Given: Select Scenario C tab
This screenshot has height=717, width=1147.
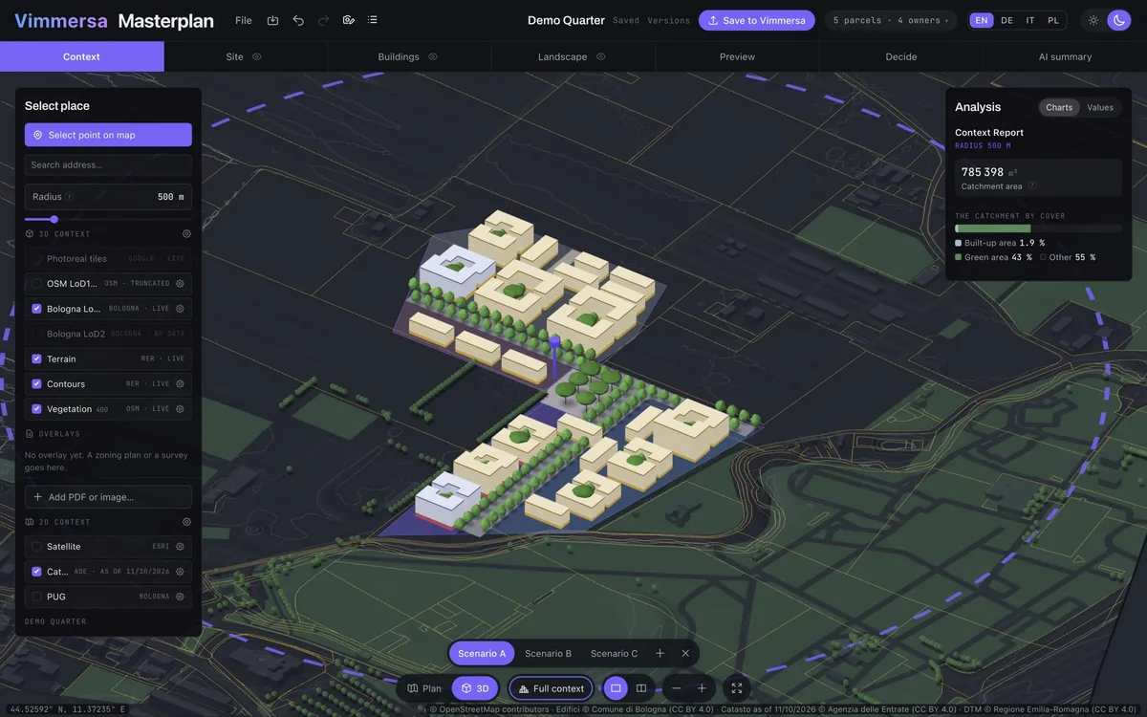Looking at the screenshot, I should click(615, 653).
